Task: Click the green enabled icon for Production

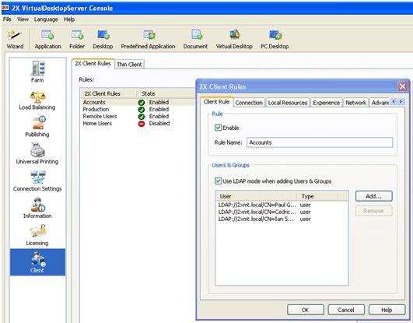Action: tap(142, 110)
